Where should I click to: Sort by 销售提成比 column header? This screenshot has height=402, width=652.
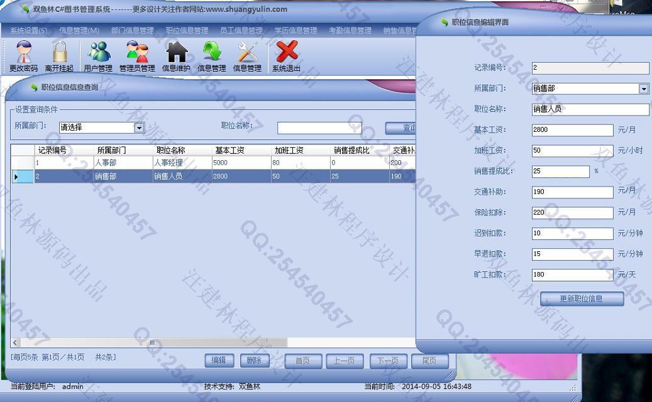360,150
